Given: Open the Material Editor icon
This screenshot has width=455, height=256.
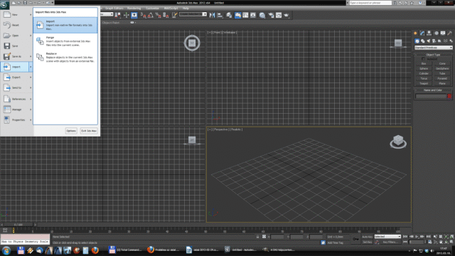Looking at the screenshot, I should click(262, 15).
